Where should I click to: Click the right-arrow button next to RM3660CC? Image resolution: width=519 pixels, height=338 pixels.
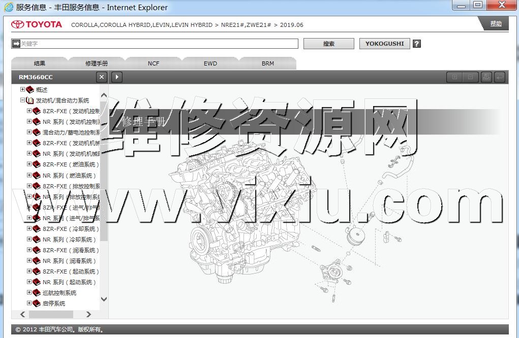click(116, 77)
